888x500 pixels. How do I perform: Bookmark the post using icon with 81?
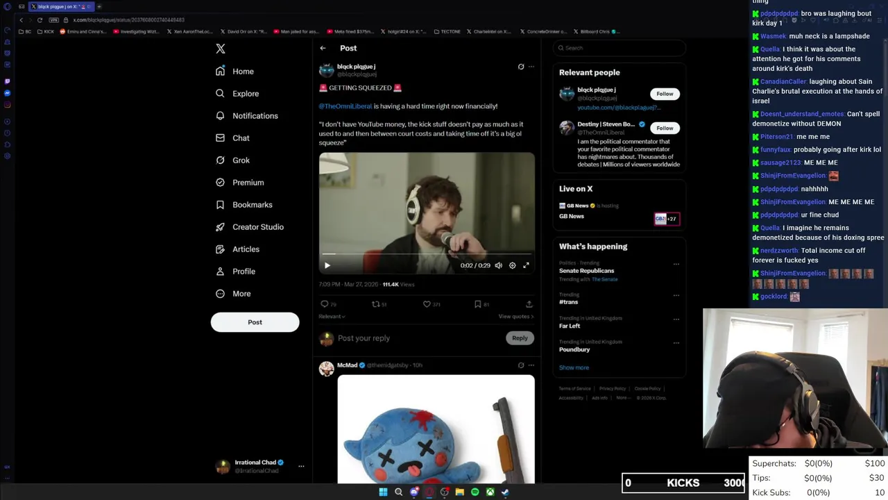coord(478,304)
